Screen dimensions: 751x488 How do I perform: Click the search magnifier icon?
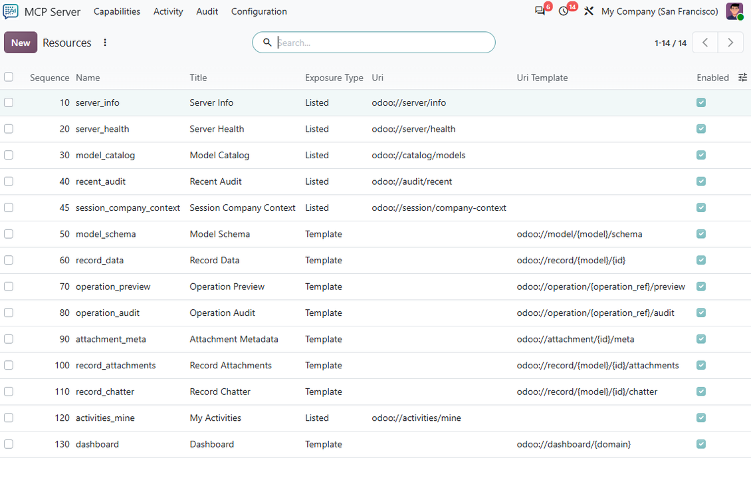267,42
